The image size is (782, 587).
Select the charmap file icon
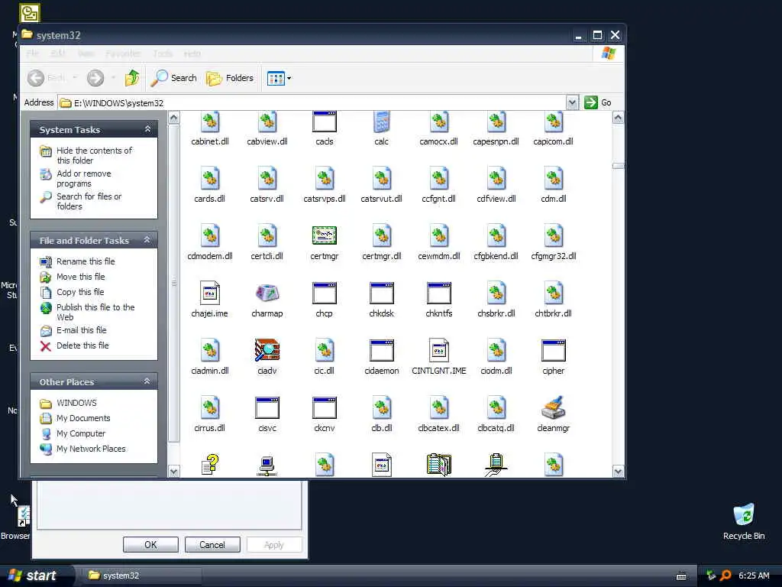(x=267, y=293)
